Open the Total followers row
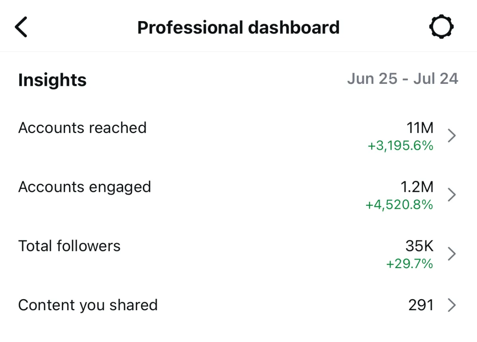Viewport: 477px width, 342px height. [x=238, y=254]
